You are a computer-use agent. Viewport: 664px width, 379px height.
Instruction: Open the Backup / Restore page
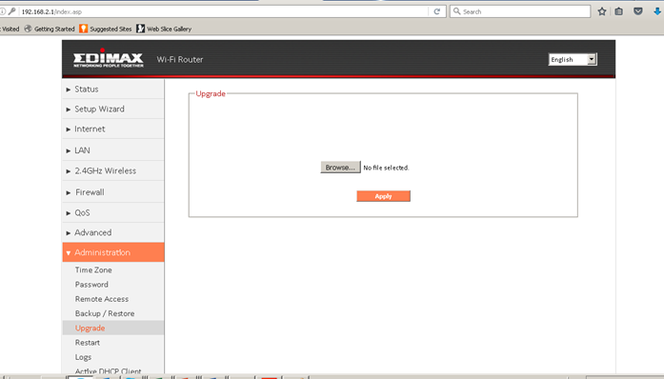105,313
